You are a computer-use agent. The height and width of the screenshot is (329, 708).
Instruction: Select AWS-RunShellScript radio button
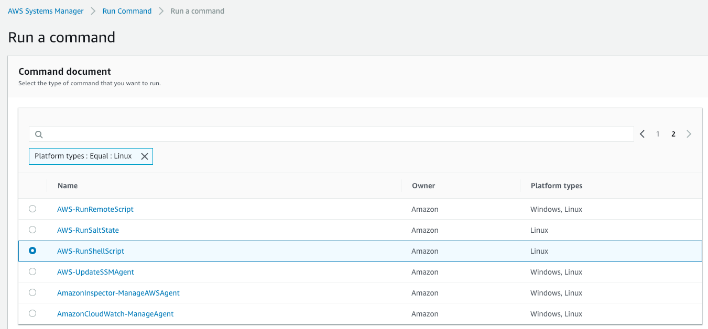pos(32,251)
